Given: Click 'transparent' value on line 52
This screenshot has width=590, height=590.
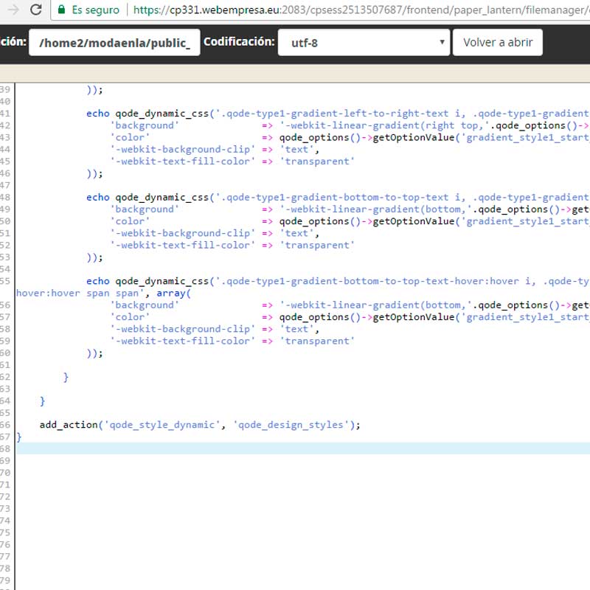Looking at the screenshot, I should pyautogui.click(x=317, y=246).
